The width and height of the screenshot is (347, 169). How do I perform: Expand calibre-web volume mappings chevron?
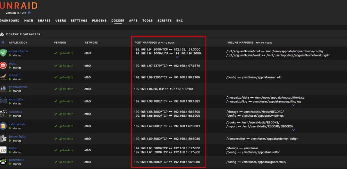tap(294, 130)
